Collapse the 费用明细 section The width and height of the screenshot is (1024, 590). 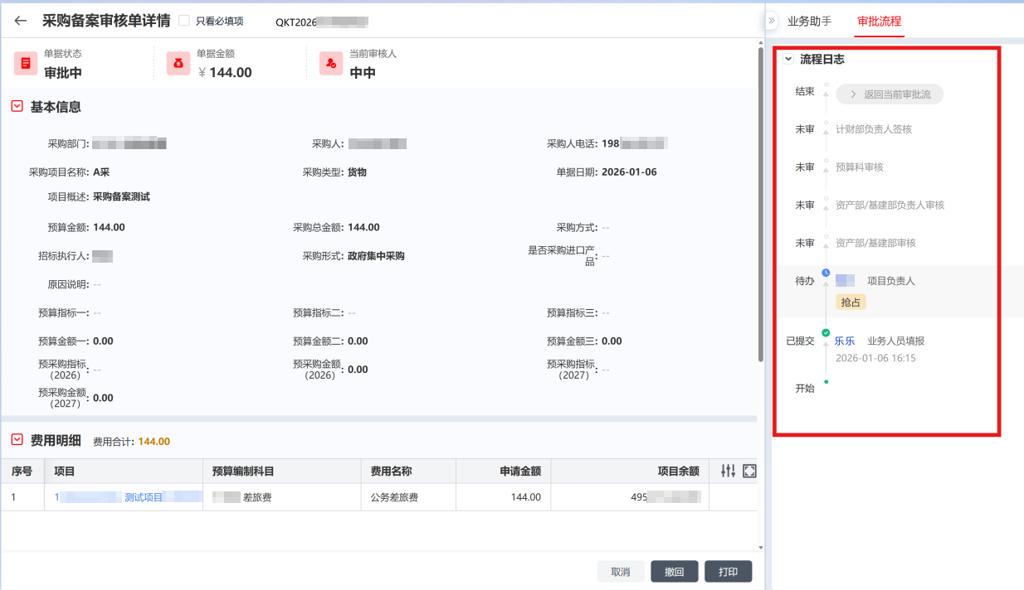click(17, 440)
